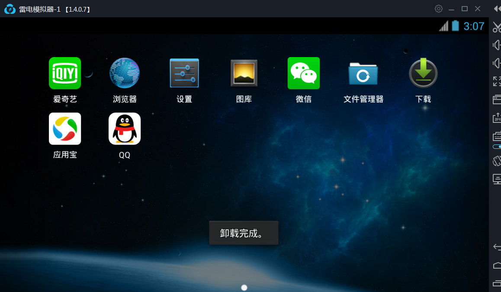This screenshot has height=292, width=501.
Task: Click the scissors screenshot tool
Action: pyautogui.click(x=497, y=27)
